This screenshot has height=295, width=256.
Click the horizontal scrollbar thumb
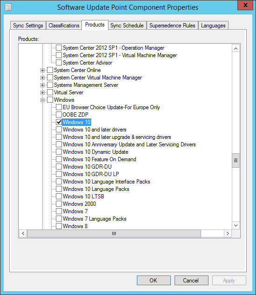coord(114,234)
